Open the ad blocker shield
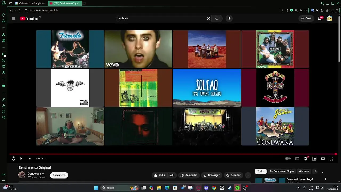This screenshot has width=341, height=192. point(291,10)
